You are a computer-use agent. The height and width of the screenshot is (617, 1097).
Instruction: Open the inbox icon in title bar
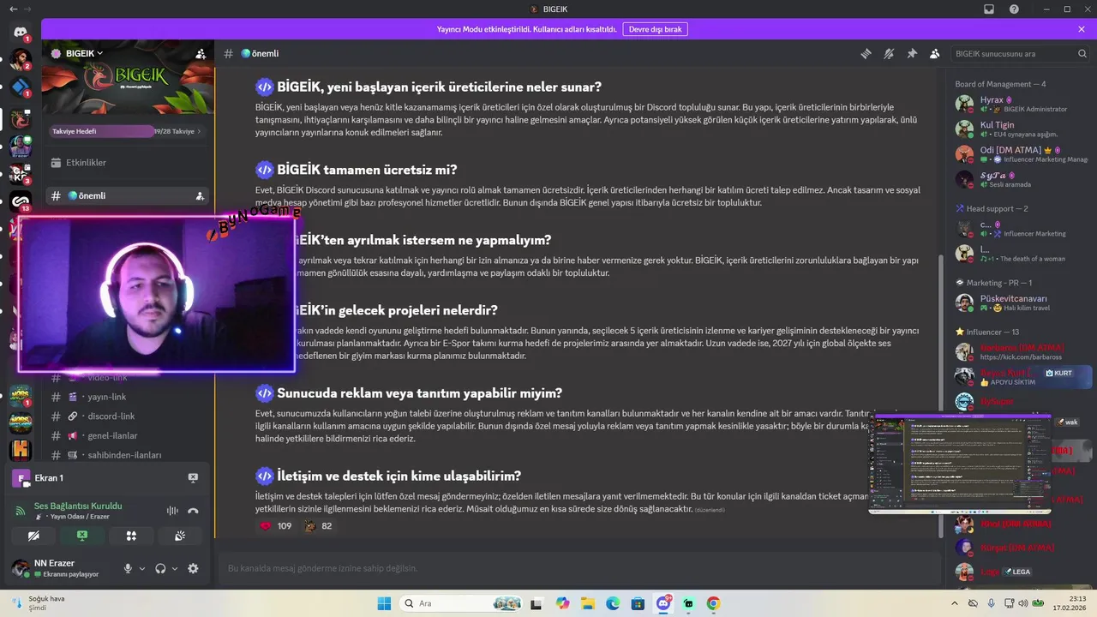click(x=988, y=9)
